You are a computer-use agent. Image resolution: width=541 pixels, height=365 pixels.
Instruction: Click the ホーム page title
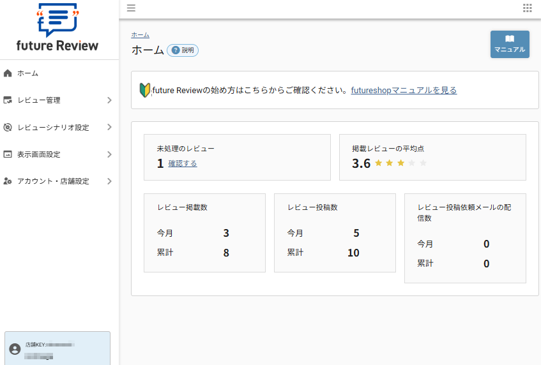tap(148, 50)
